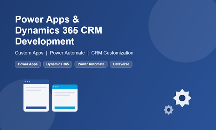Click the Dynamics 365 tag pill
Image resolution: width=216 pixels, height=130 pixels.
coord(57,64)
